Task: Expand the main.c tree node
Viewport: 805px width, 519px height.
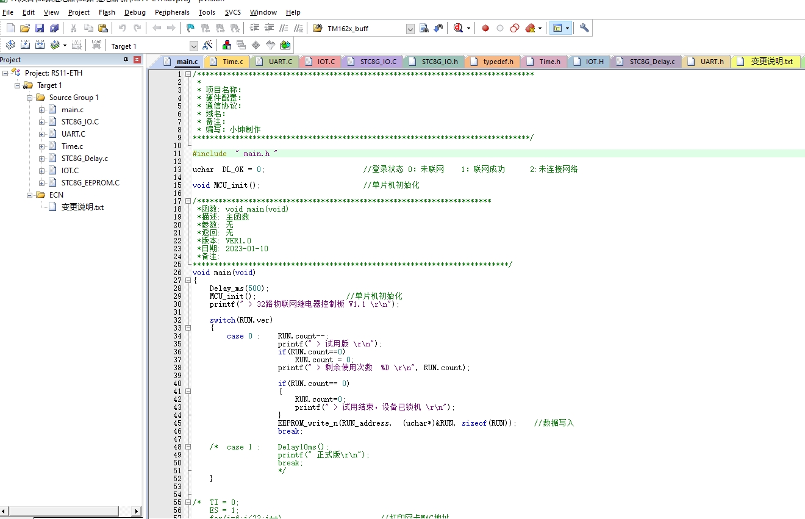Action: point(41,110)
